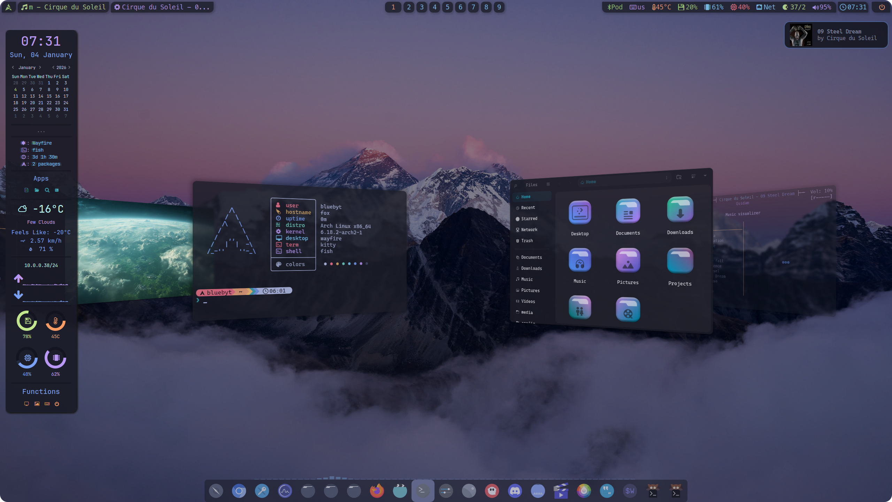
Task: Click the code file icon under Apps
Action: click(26, 190)
